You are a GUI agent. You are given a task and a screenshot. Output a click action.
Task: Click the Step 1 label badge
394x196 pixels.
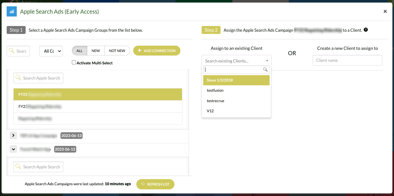[16, 30]
